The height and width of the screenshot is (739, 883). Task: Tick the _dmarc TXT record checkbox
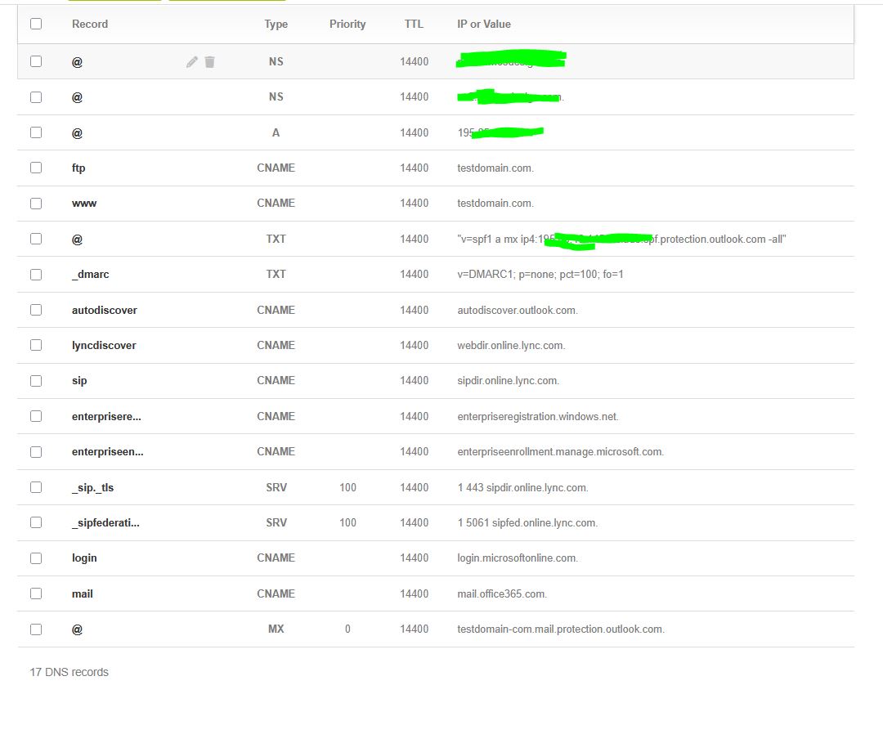point(36,274)
